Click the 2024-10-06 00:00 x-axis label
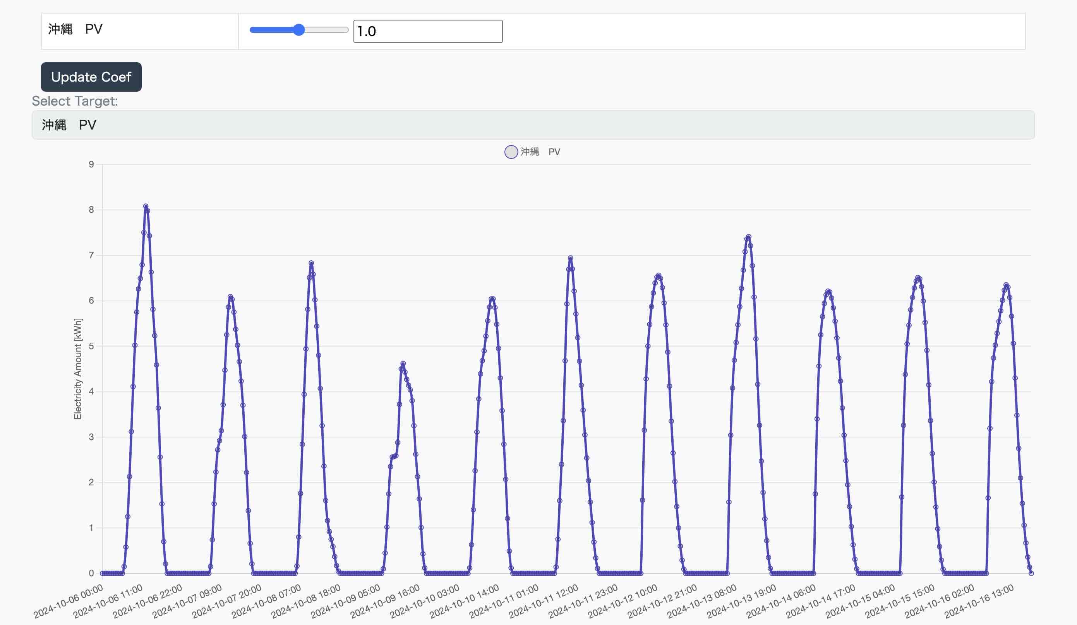Image resolution: width=1077 pixels, height=625 pixels. [69, 601]
